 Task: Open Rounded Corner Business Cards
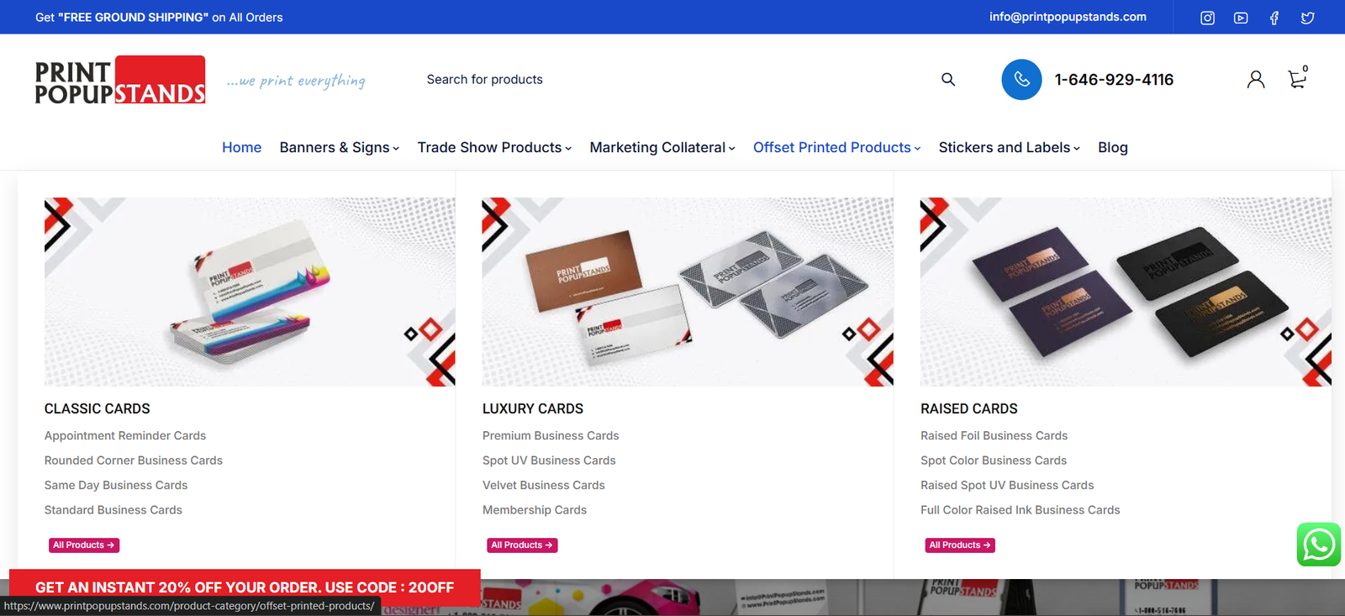coord(134,461)
